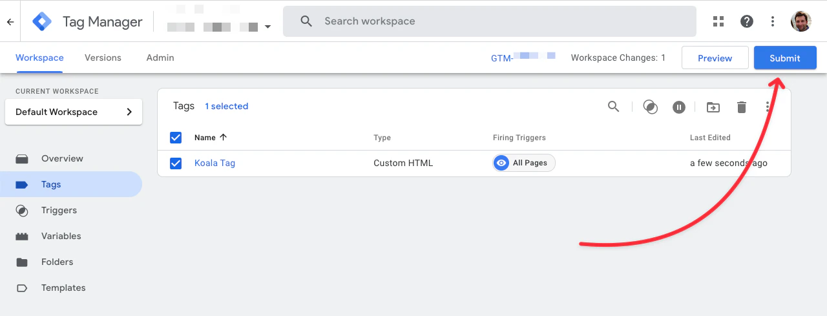Click the Overview sidebar icon
The height and width of the screenshot is (316, 827).
pyautogui.click(x=22, y=158)
